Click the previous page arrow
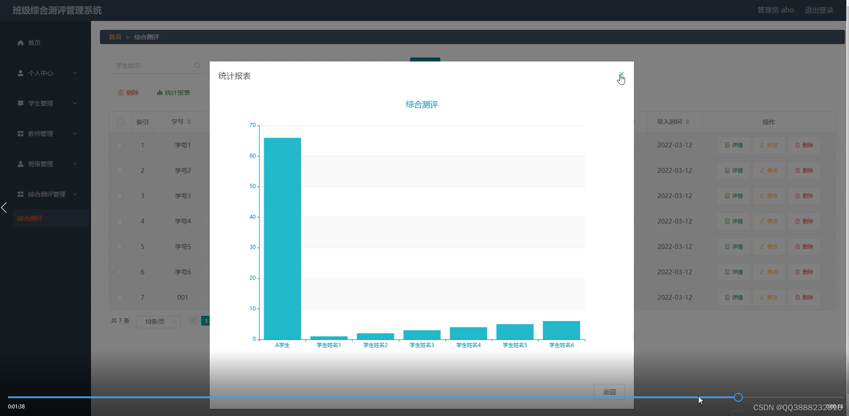The height and width of the screenshot is (416, 849). point(194,321)
